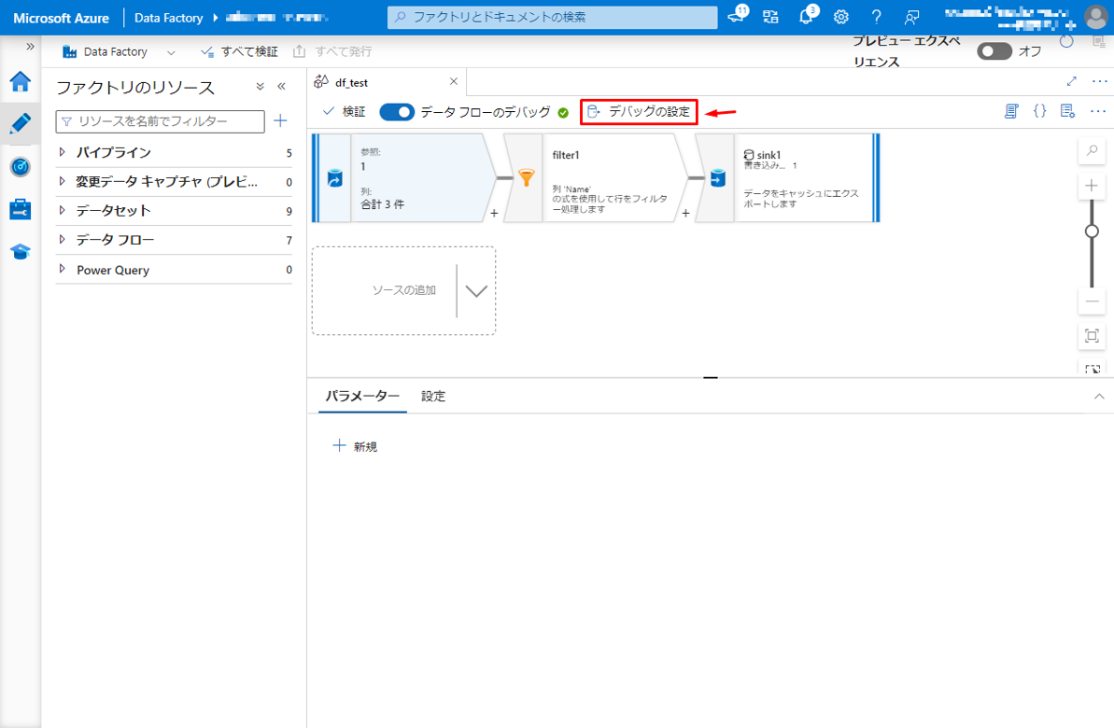This screenshot has width=1114, height=728.
Task: Show the code view with braces icon
Action: pyautogui.click(x=1039, y=112)
